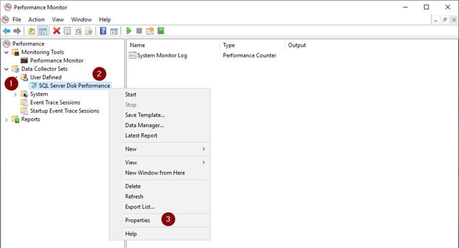The height and width of the screenshot is (248, 459).
Task: Open the Window menu
Action: [82, 19]
